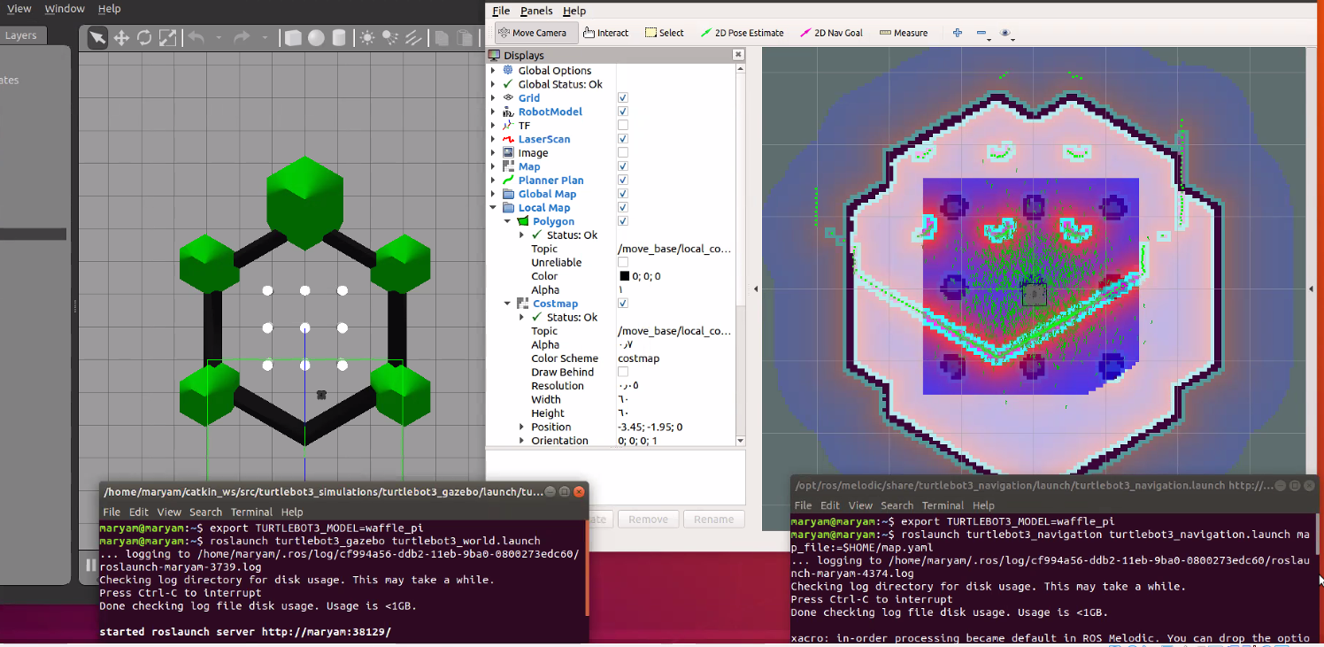Open the RViz Panels menu
The image size is (1324, 647).
tap(536, 11)
